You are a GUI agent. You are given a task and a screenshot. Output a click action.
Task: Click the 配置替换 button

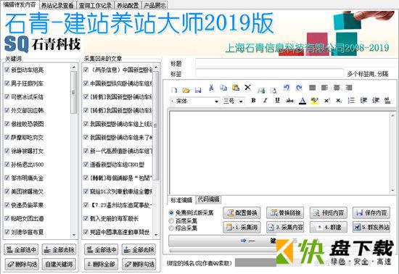[242, 213]
